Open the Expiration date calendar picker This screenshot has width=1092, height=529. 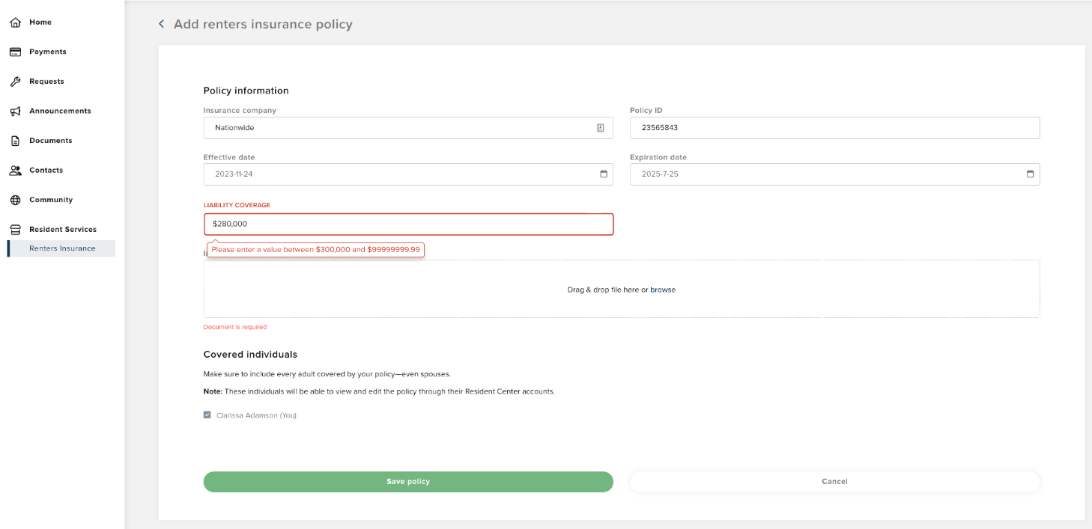1031,174
